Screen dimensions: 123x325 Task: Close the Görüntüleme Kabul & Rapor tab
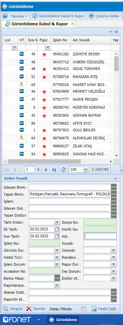tap(72, 24)
